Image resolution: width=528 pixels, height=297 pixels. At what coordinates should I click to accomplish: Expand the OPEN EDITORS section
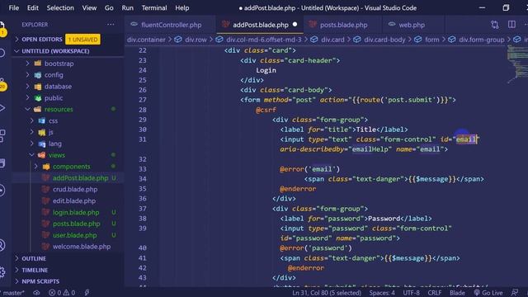(x=42, y=40)
